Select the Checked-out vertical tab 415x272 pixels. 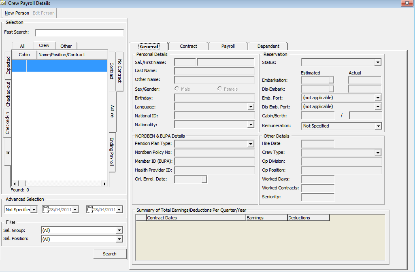8,94
